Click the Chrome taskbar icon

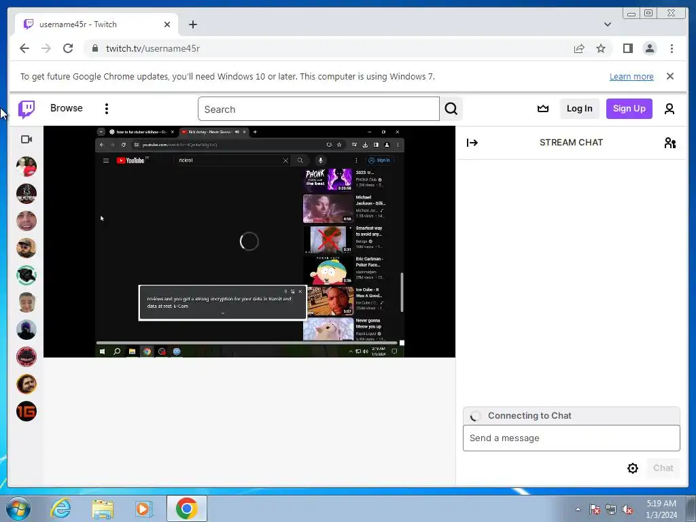tap(186, 508)
